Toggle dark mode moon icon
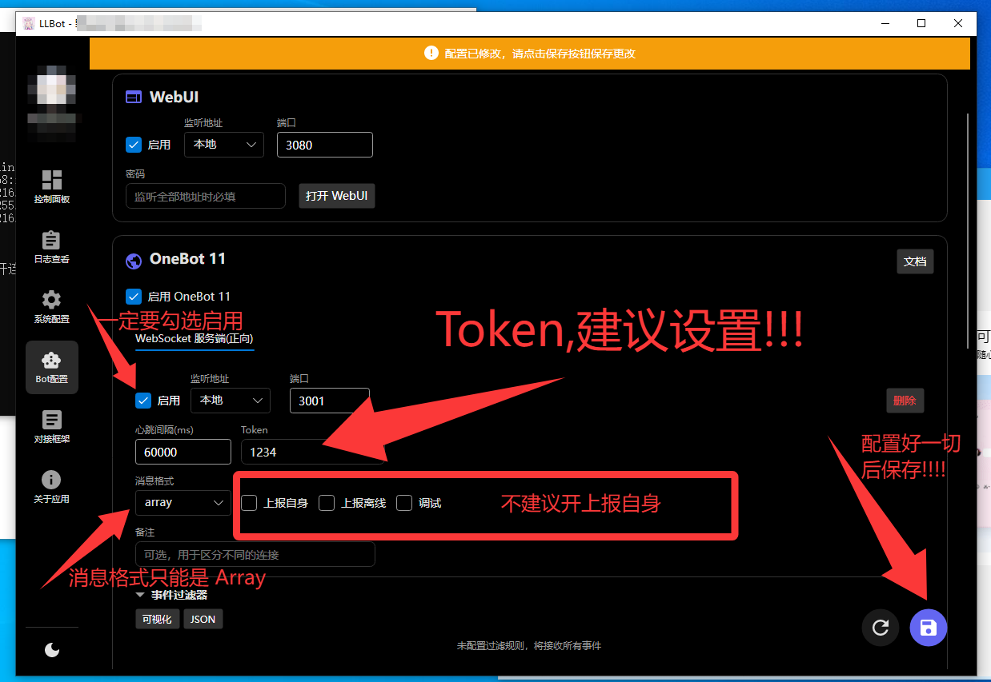The height and width of the screenshot is (682, 991). [52, 650]
